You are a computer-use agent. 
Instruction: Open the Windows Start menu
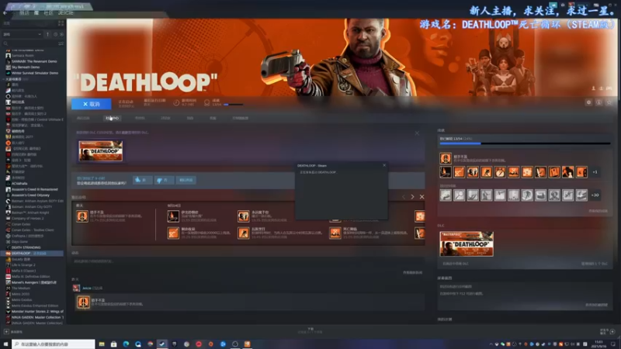click(5, 344)
